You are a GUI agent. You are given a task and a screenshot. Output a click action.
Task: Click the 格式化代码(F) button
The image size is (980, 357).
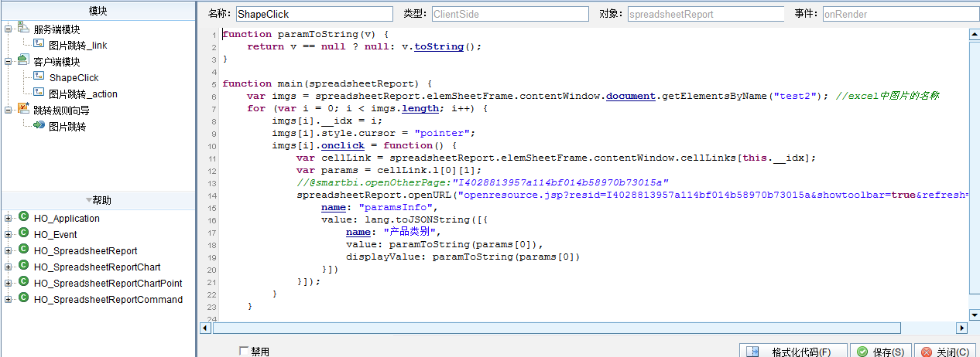coord(793,352)
